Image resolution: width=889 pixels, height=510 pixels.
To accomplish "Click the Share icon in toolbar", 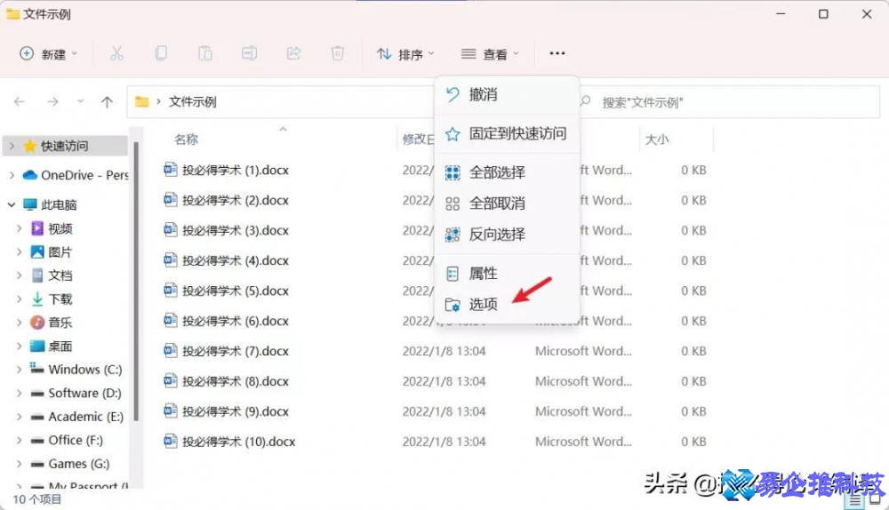I will [x=293, y=54].
